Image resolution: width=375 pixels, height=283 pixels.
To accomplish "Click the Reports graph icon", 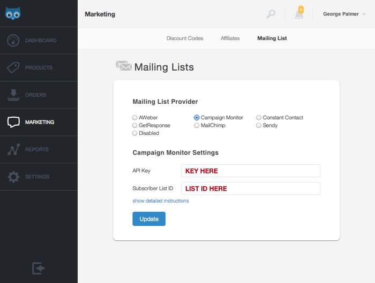I will (13, 149).
